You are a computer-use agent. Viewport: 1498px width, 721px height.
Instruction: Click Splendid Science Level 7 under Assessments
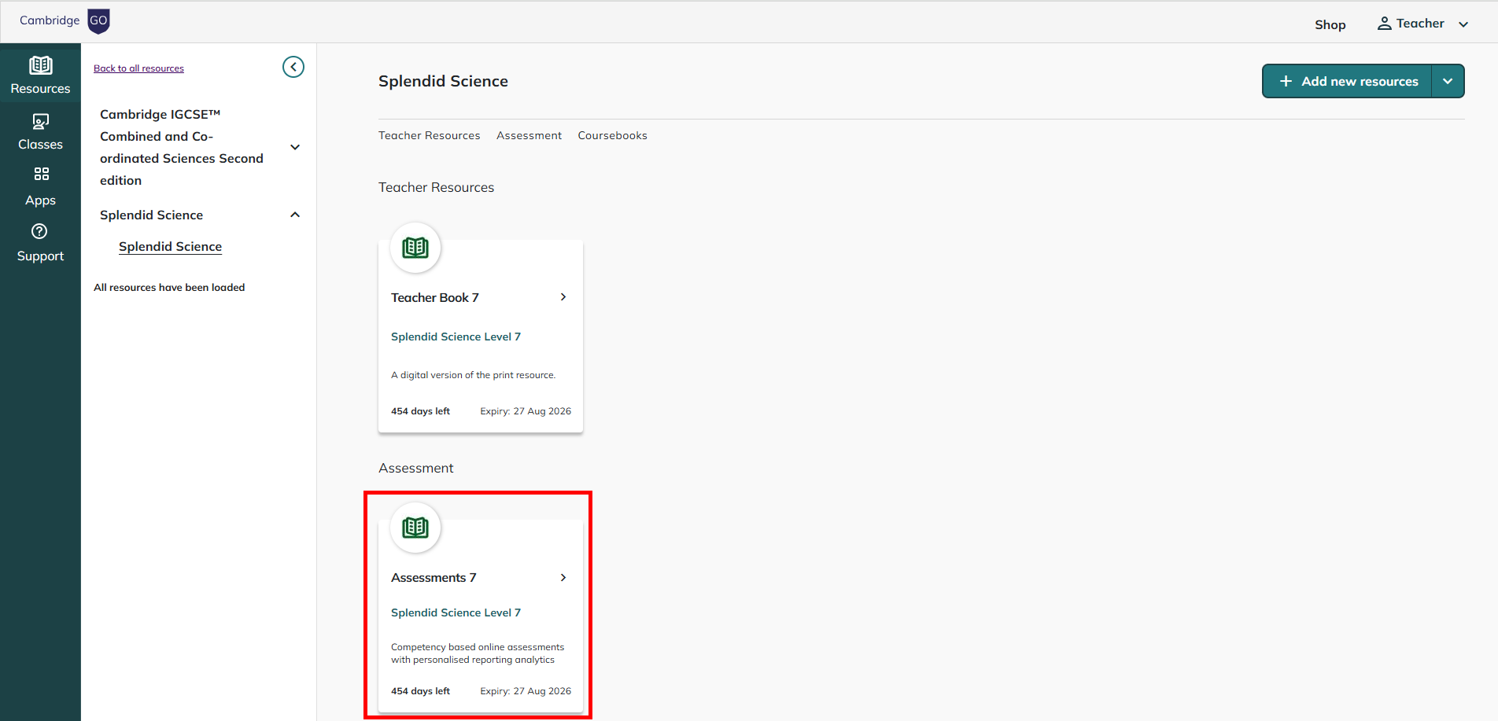pyautogui.click(x=456, y=612)
